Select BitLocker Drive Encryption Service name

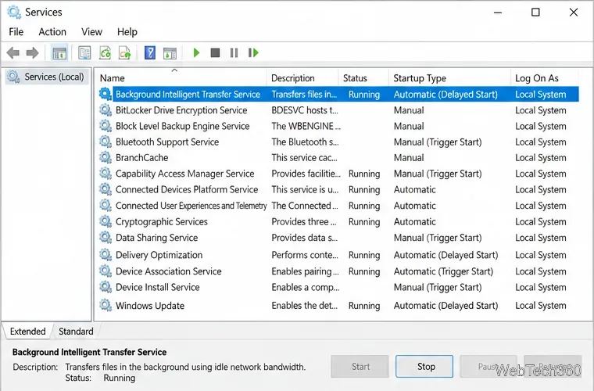pyautogui.click(x=181, y=110)
